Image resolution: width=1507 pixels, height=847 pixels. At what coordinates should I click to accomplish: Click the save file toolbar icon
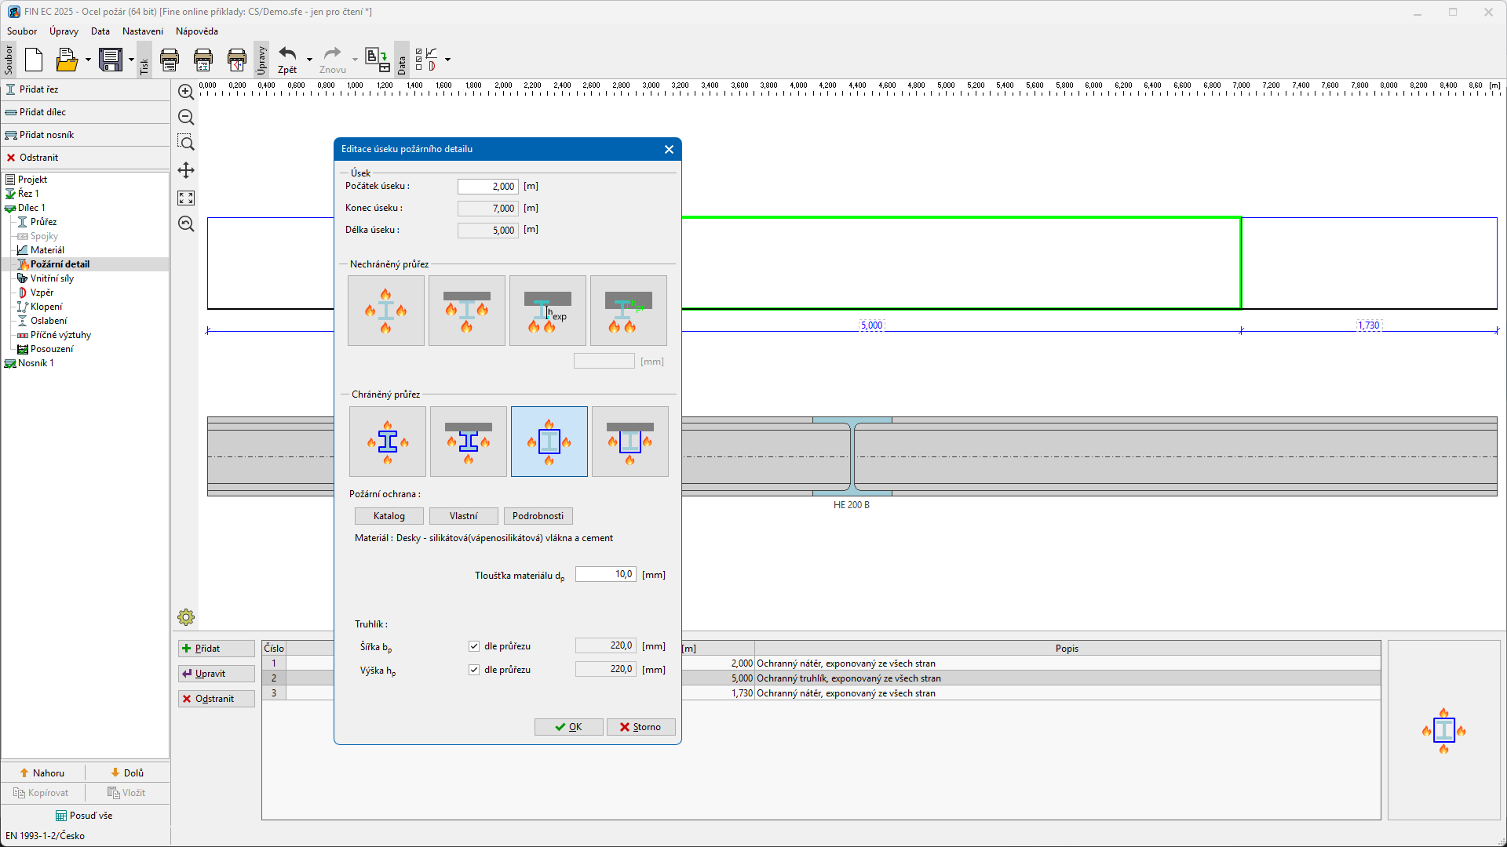tap(111, 60)
